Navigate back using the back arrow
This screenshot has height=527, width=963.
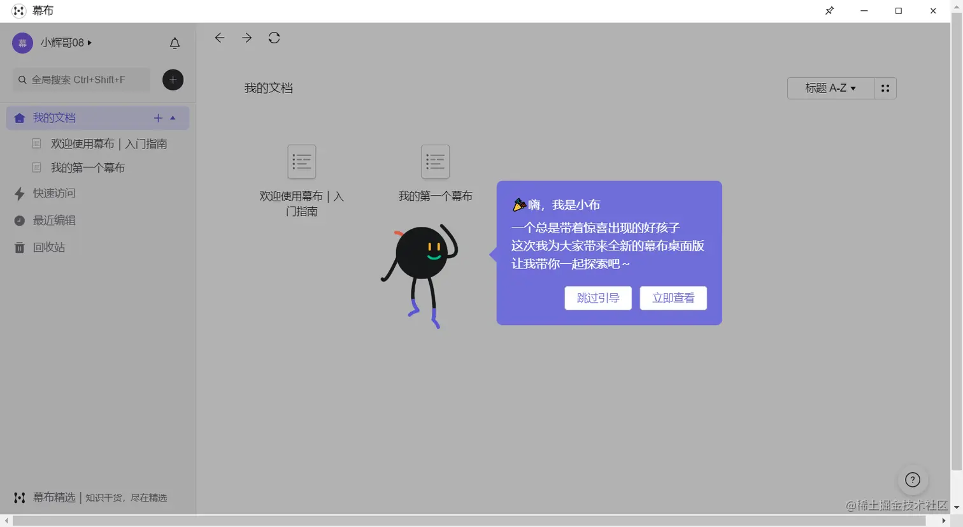(219, 38)
